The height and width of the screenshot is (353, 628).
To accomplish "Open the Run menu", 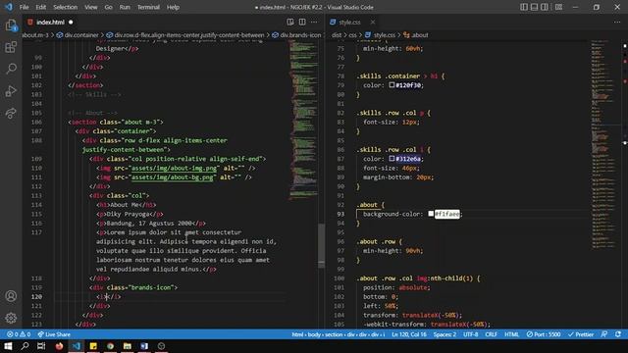I will (125, 7).
